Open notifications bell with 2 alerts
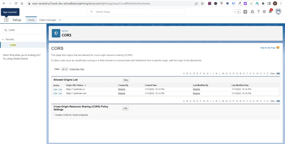285x144 pixels. [270, 11]
